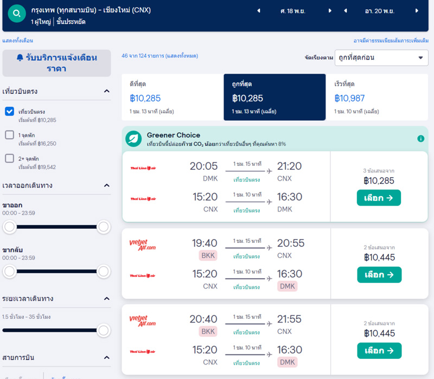The width and height of the screenshot is (434, 379).
Task: Collapse the เวลาออกเดินทาง departure time section
Action: 107,185
